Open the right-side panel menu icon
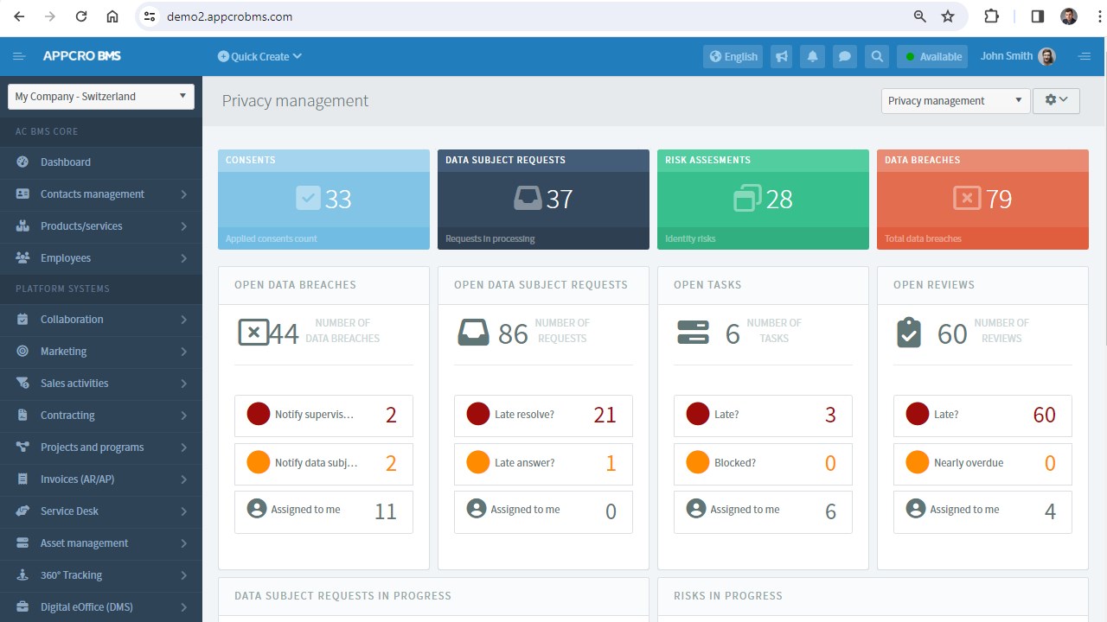1107x622 pixels. pyautogui.click(x=1085, y=56)
